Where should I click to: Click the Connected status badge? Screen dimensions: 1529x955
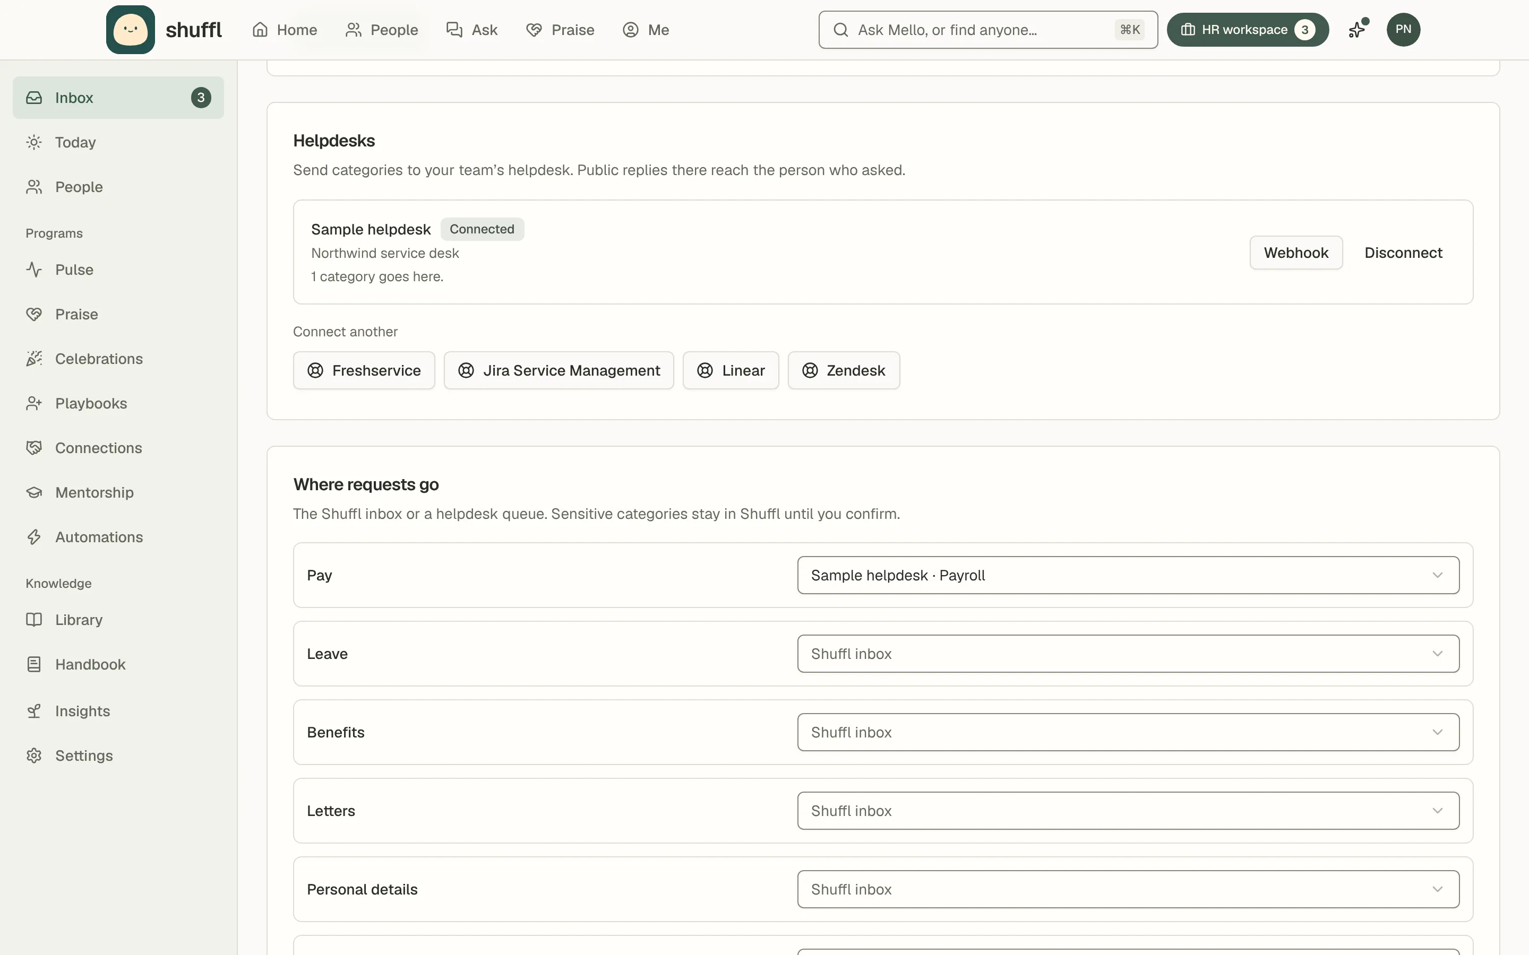click(x=482, y=229)
